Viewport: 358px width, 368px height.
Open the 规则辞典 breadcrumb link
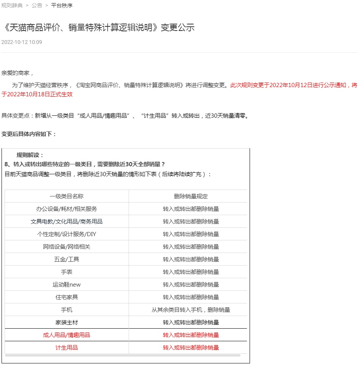12,5
